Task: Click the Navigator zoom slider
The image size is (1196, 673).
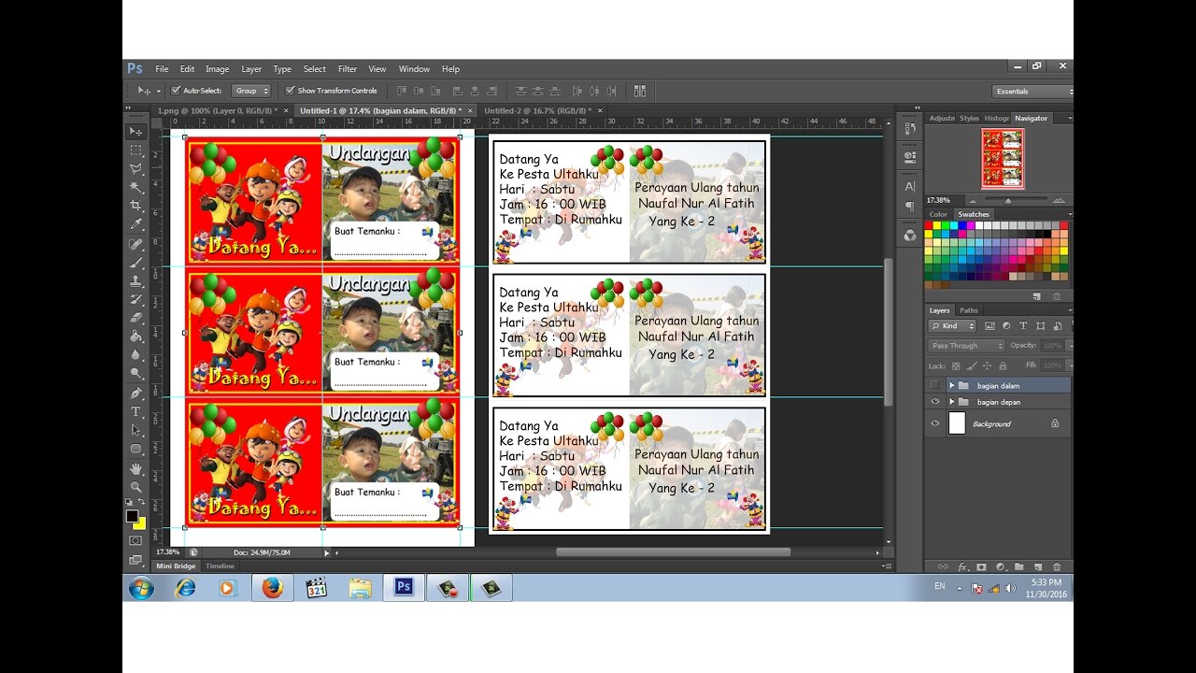Action: coord(1010,201)
